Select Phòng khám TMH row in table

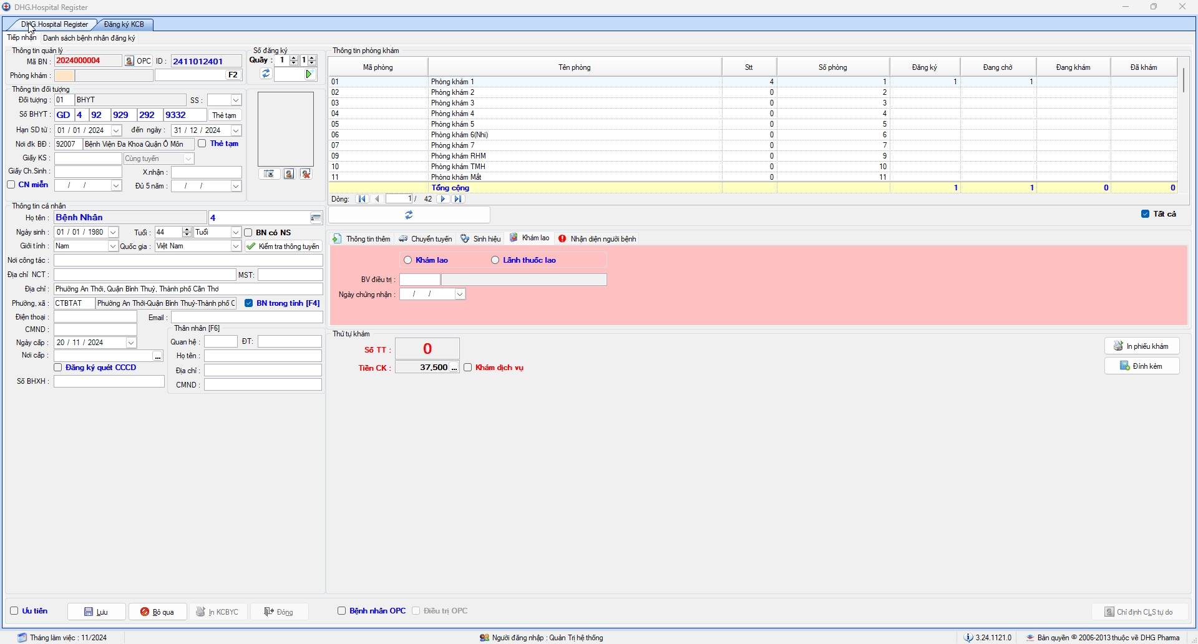[x=752, y=167]
